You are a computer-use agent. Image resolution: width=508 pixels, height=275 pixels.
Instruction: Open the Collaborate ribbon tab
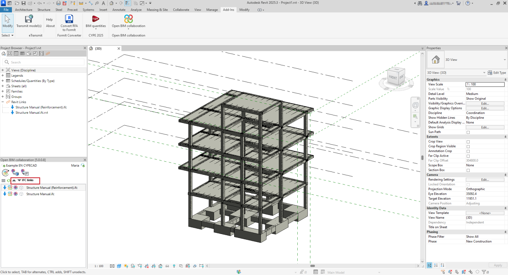click(x=181, y=10)
